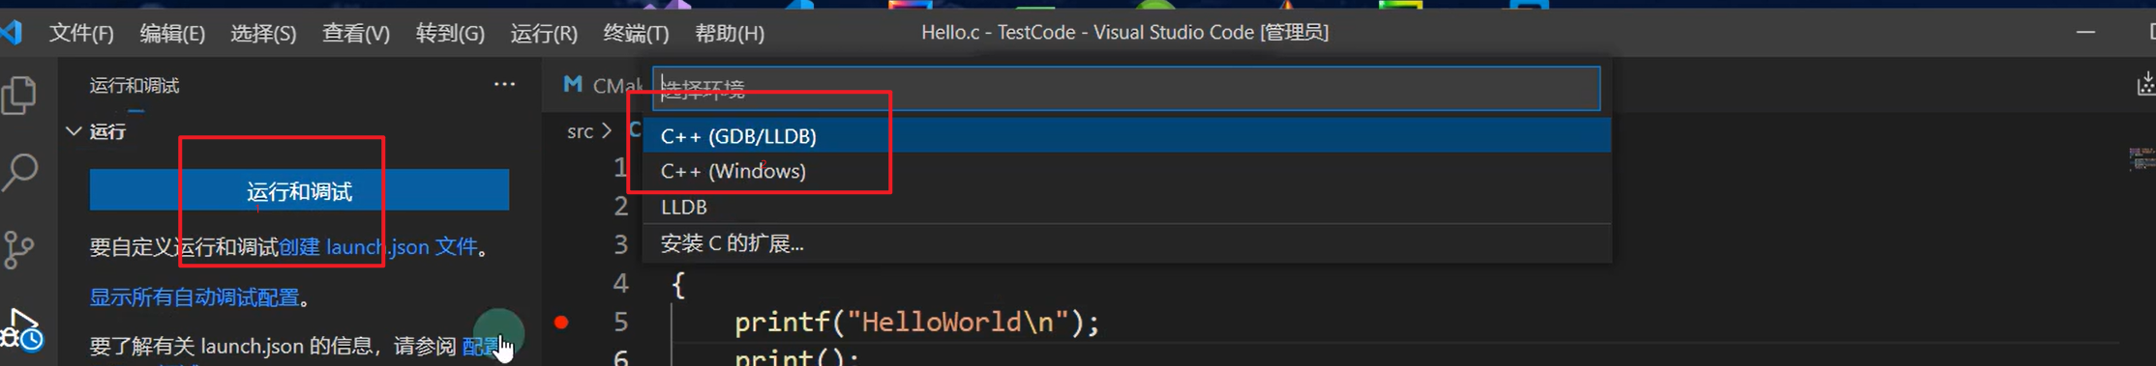The height and width of the screenshot is (366, 2156).
Task: Open the 文件(F) menu
Action: 81,33
